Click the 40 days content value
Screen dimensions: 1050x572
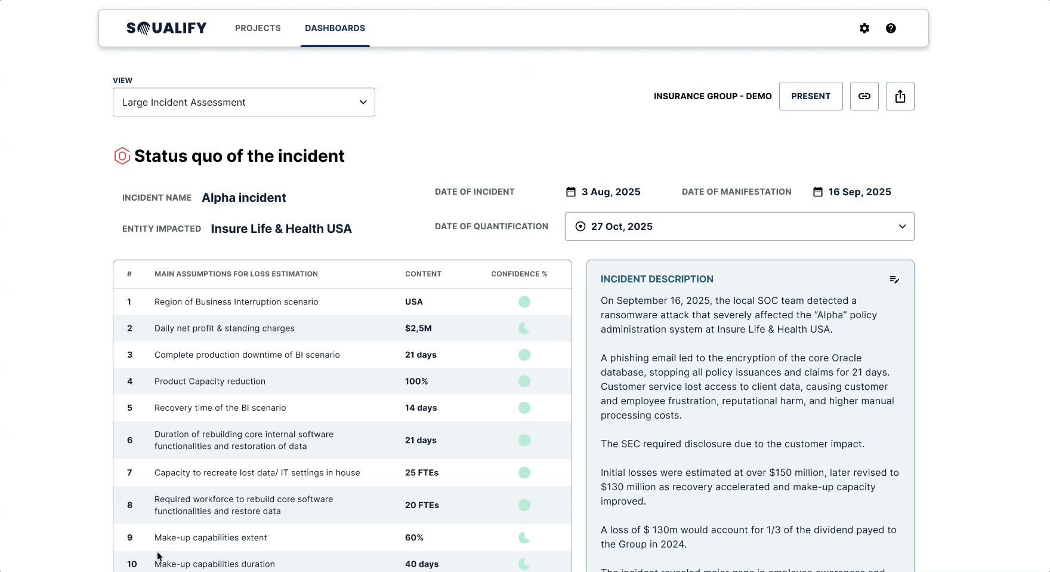(422, 564)
